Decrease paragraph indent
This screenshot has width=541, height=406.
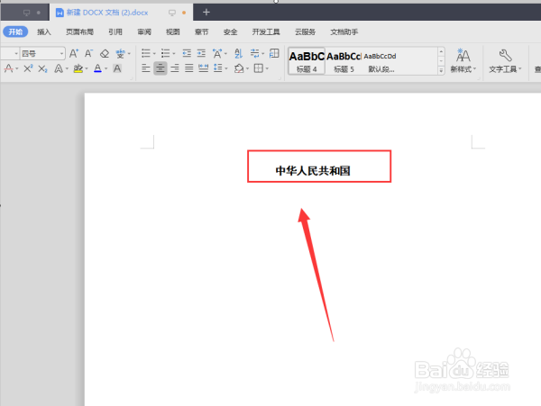[x=187, y=53]
